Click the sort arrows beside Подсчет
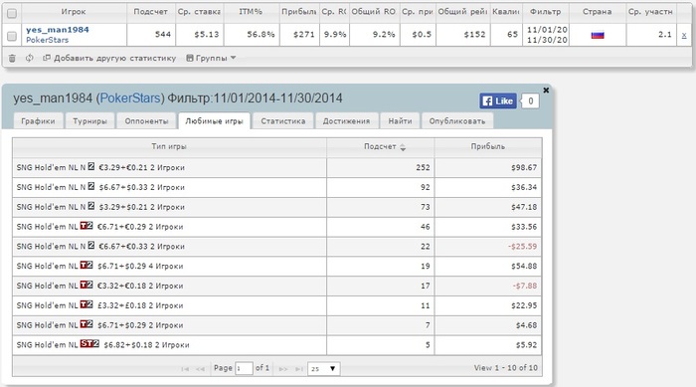696x387 pixels. tap(403, 147)
